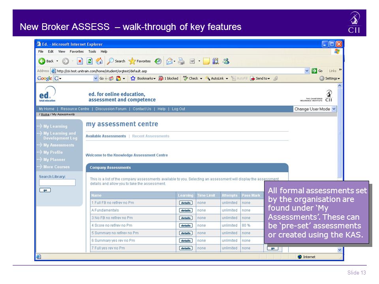This screenshot has width=379, height=284.
Task: Click the page scrollbar down arrow
Action: point(340,250)
